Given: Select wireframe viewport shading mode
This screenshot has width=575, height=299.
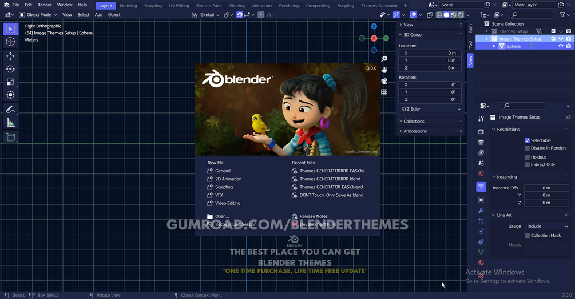Looking at the screenshot, I should pyautogui.click(x=439, y=15).
